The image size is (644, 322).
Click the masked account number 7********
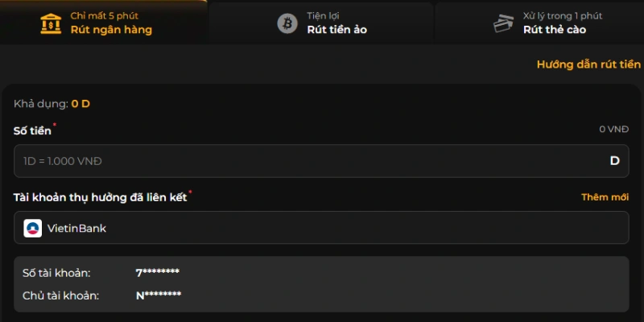[157, 272]
